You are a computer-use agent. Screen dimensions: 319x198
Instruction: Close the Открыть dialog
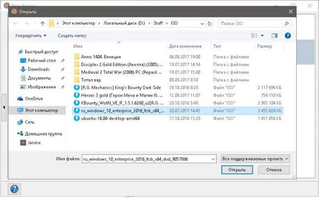pos(291,12)
